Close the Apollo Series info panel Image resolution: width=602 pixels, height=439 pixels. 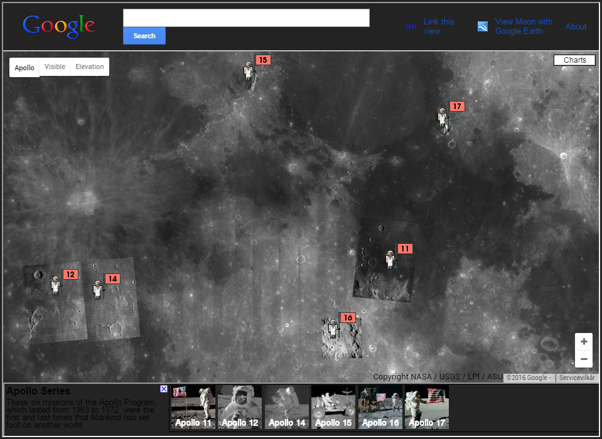164,389
